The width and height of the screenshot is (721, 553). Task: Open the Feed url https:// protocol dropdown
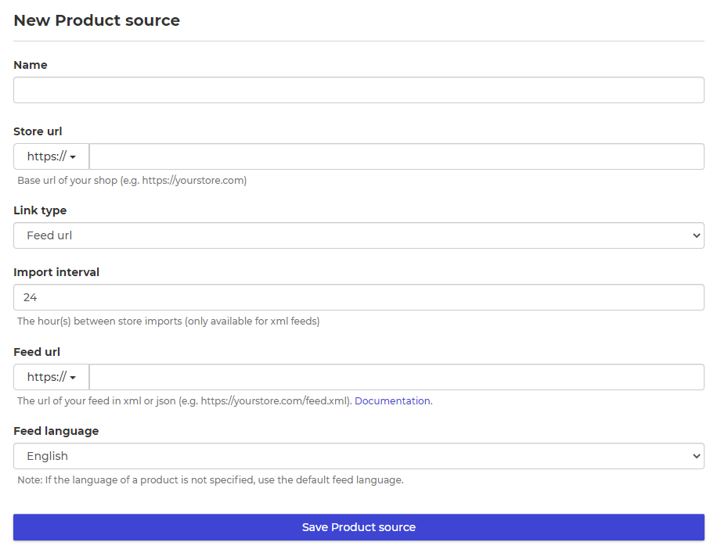(52, 377)
